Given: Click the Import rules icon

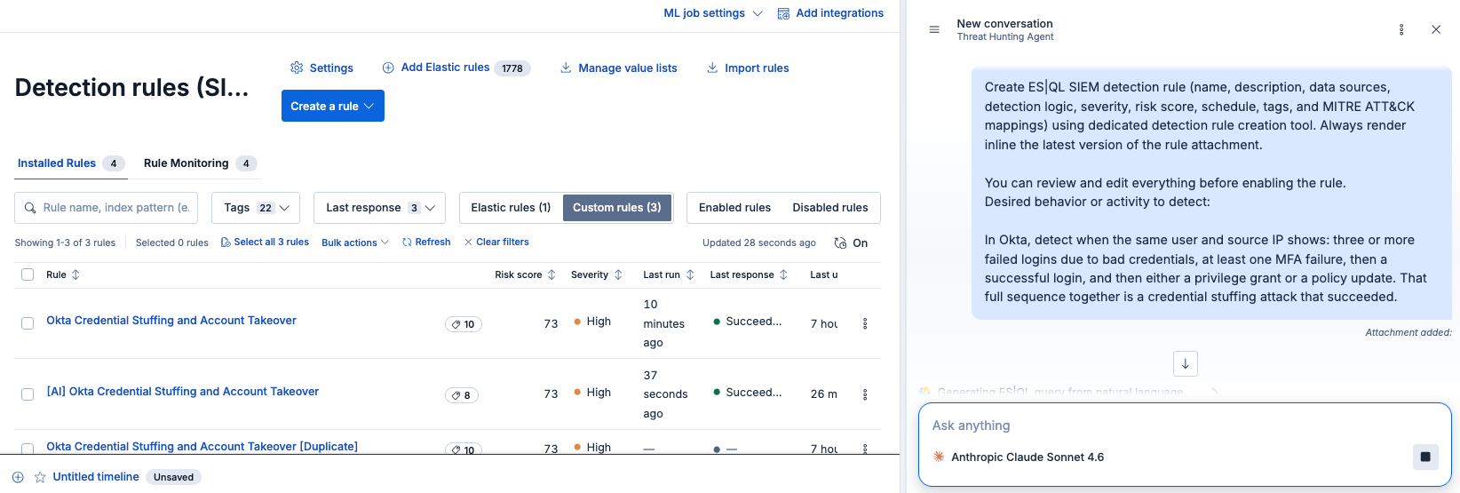Looking at the screenshot, I should [x=712, y=68].
